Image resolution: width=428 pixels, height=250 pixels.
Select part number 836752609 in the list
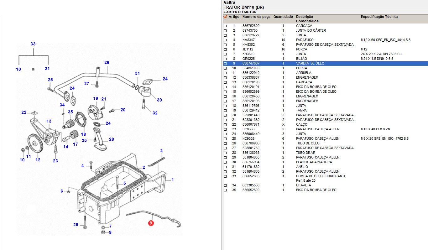[x=251, y=26]
